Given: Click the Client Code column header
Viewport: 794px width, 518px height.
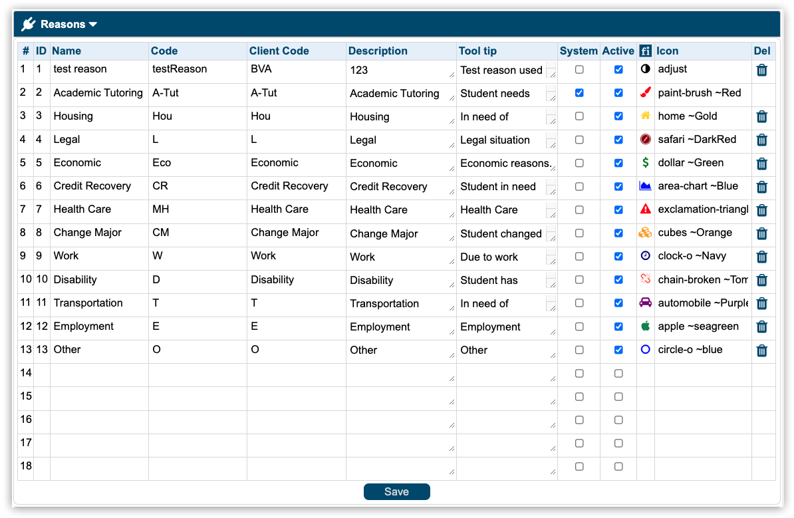Looking at the screenshot, I should click(279, 51).
